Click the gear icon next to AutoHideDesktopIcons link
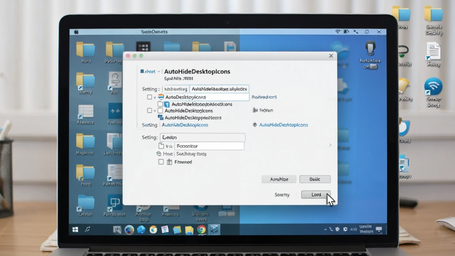 point(255,124)
